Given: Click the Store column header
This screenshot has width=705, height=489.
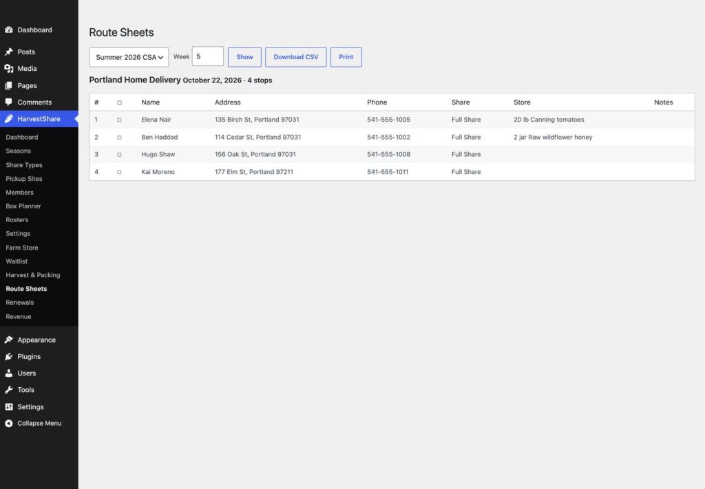Looking at the screenshot, I should click(x=522, y=102).
